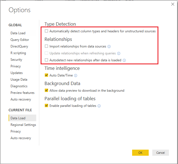Click info icon beside Enable parallel loading
Image resolution: width=178 pixels, height=164 pixels.
click(x=99, y=106)
